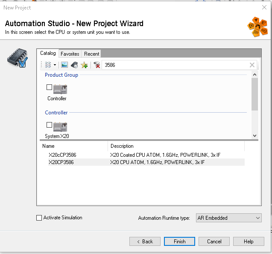Click the filter scrollbar up arrow
The image size is (272, 254).
[254, 75]
